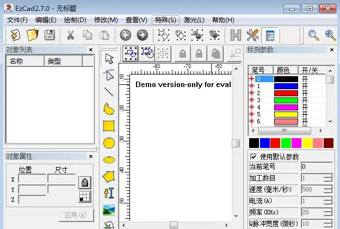Toggle pen 3 on/off state 开

[305, 100]
